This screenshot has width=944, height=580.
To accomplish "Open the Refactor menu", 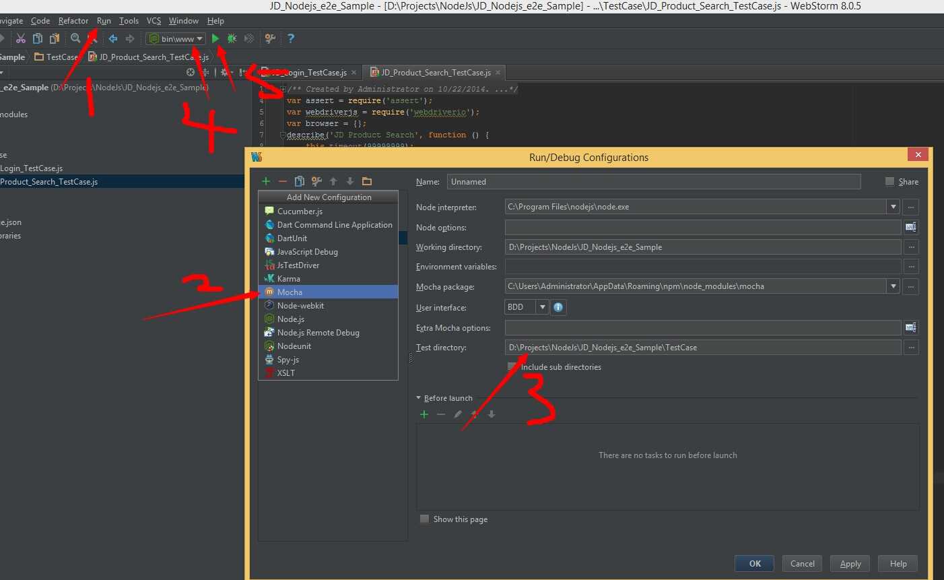I will point(73,21).
